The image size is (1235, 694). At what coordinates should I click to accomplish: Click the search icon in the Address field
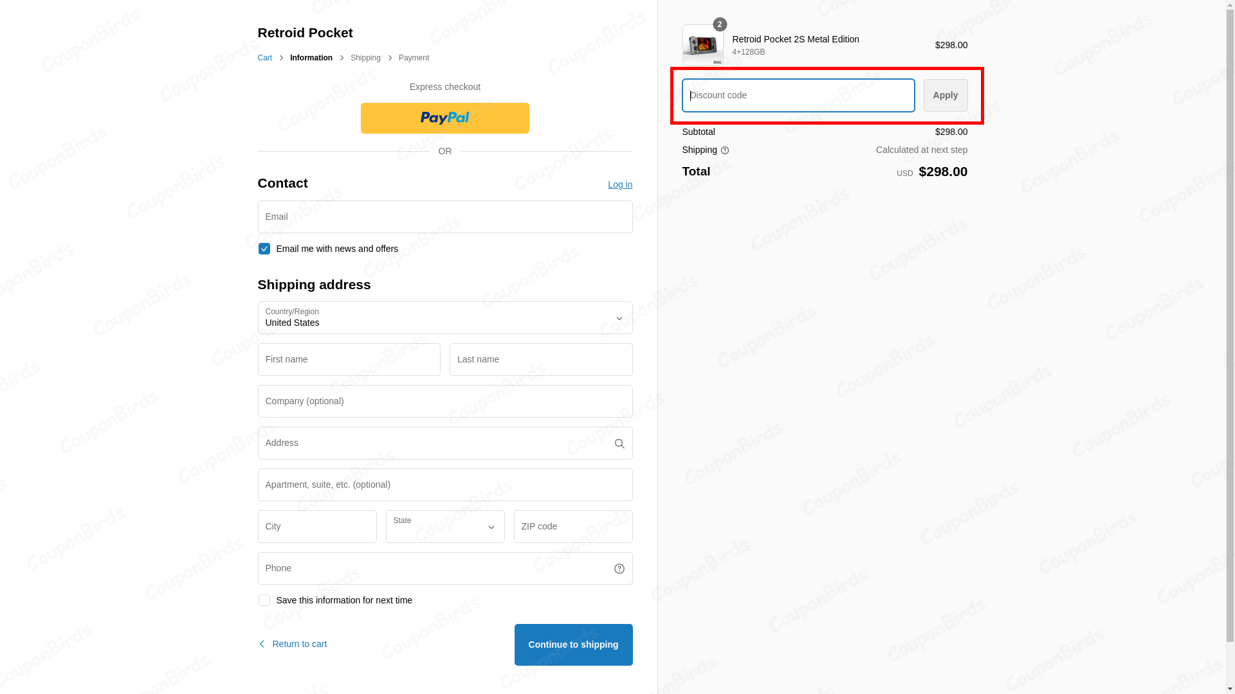click(x=619, y=443)
